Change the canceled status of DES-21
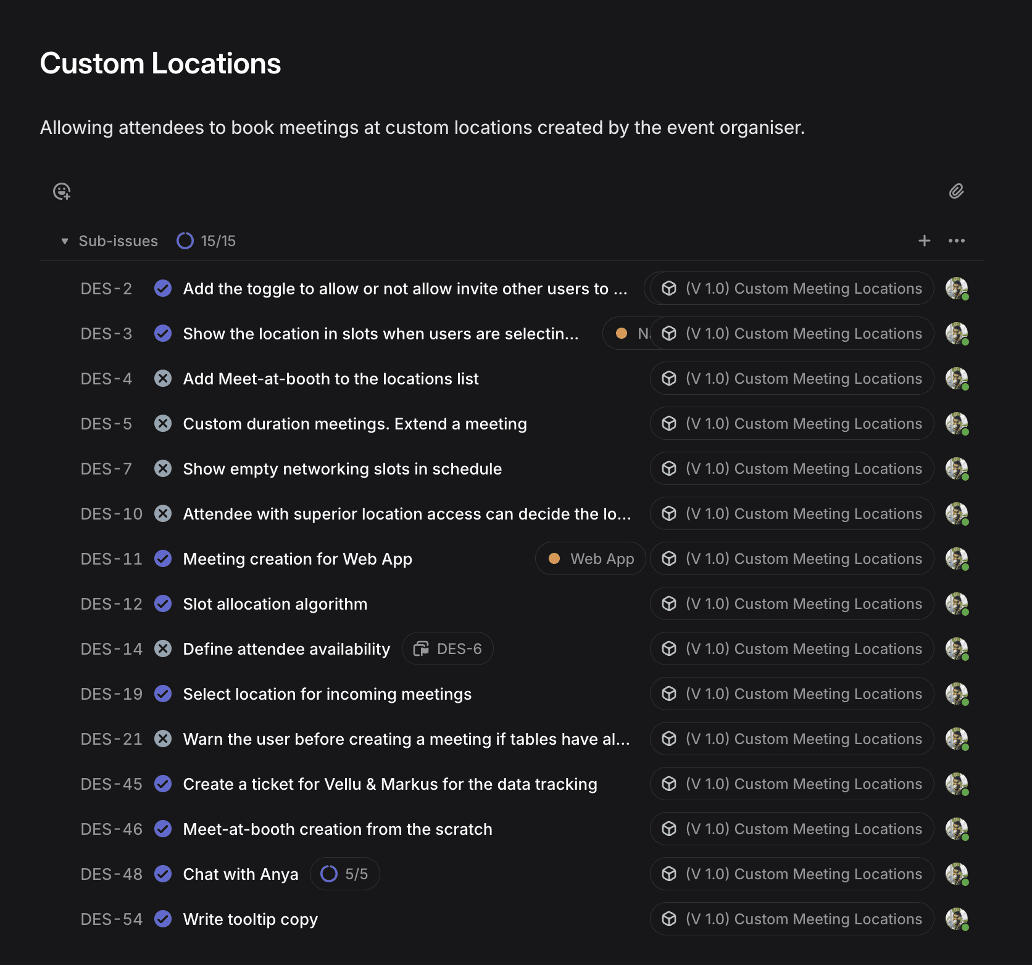The width and height of the screenshot is (1032, 965). [x=163, y=739]
